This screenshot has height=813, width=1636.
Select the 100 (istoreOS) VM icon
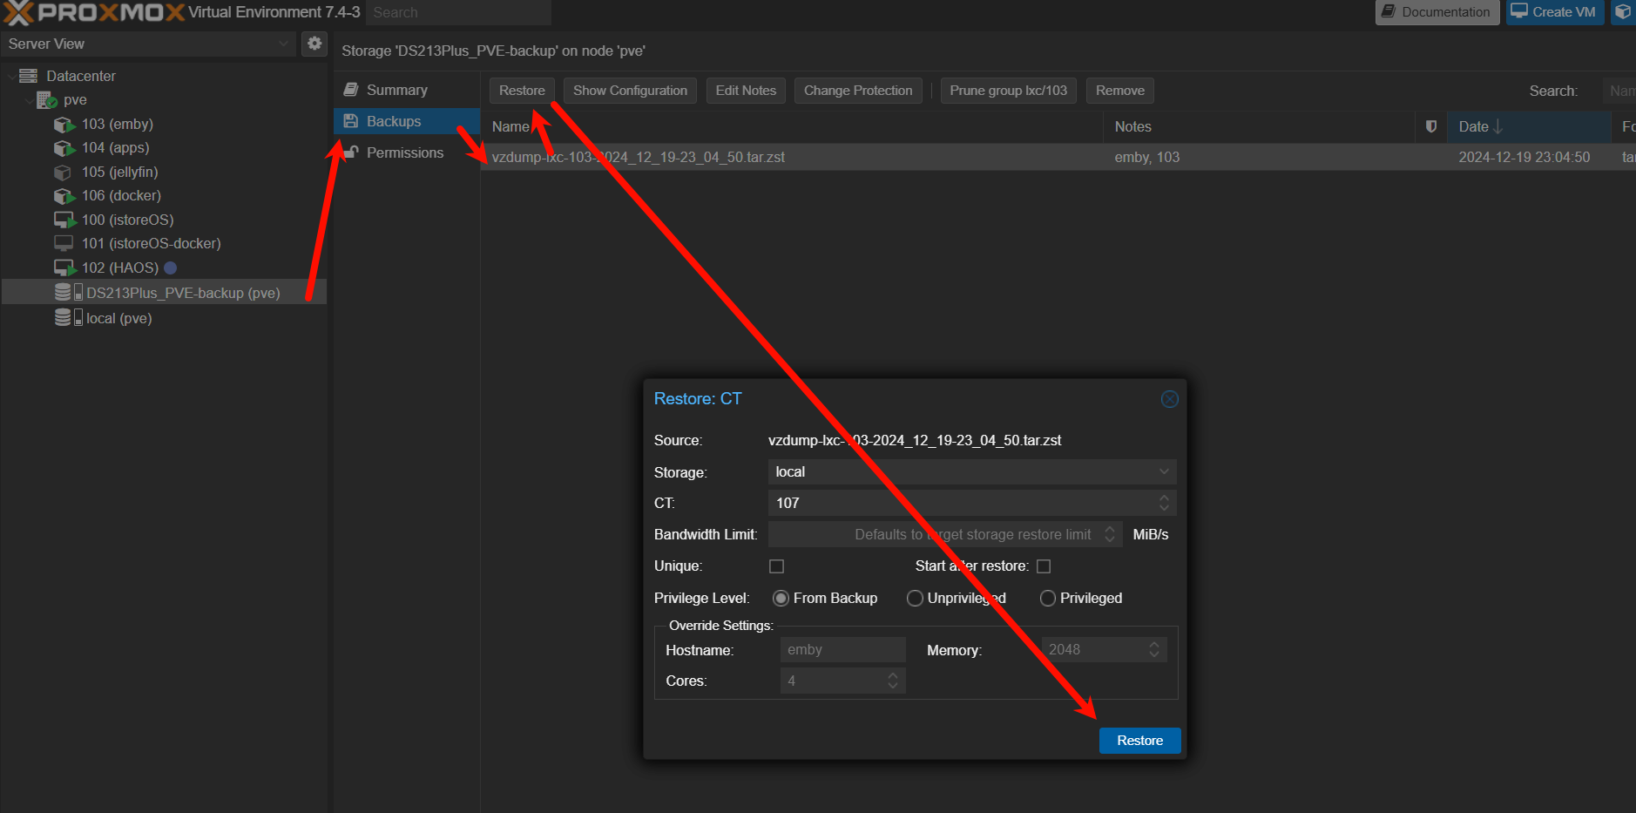(64, 220)
